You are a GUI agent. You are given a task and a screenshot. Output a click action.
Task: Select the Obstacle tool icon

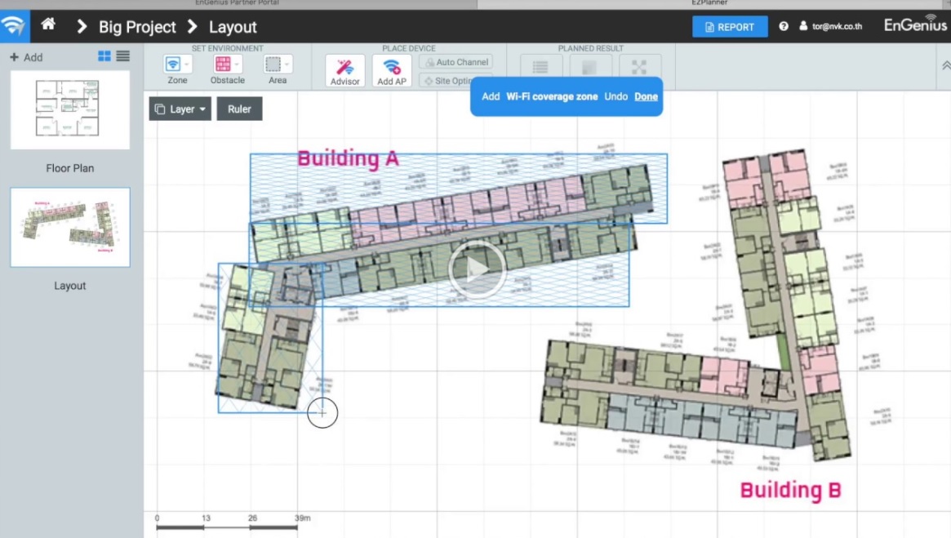pos(223,64)
